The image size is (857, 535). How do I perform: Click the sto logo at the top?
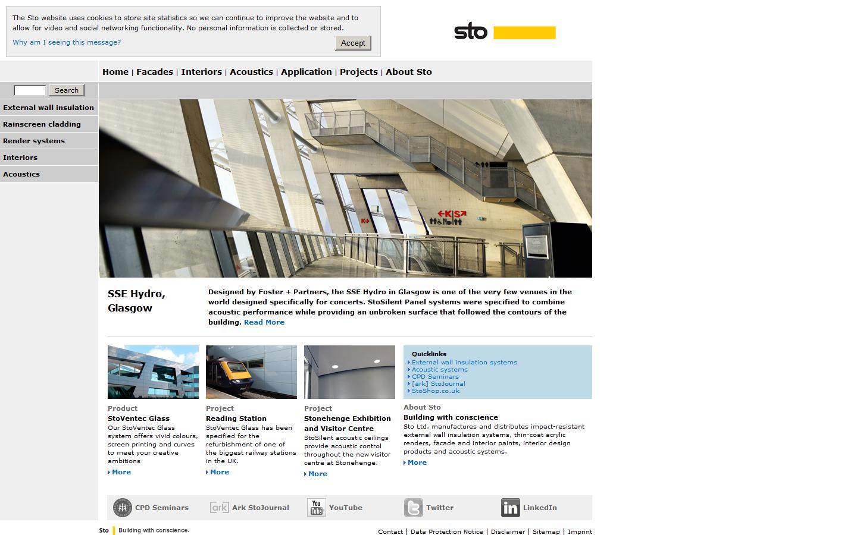(470, 32)
